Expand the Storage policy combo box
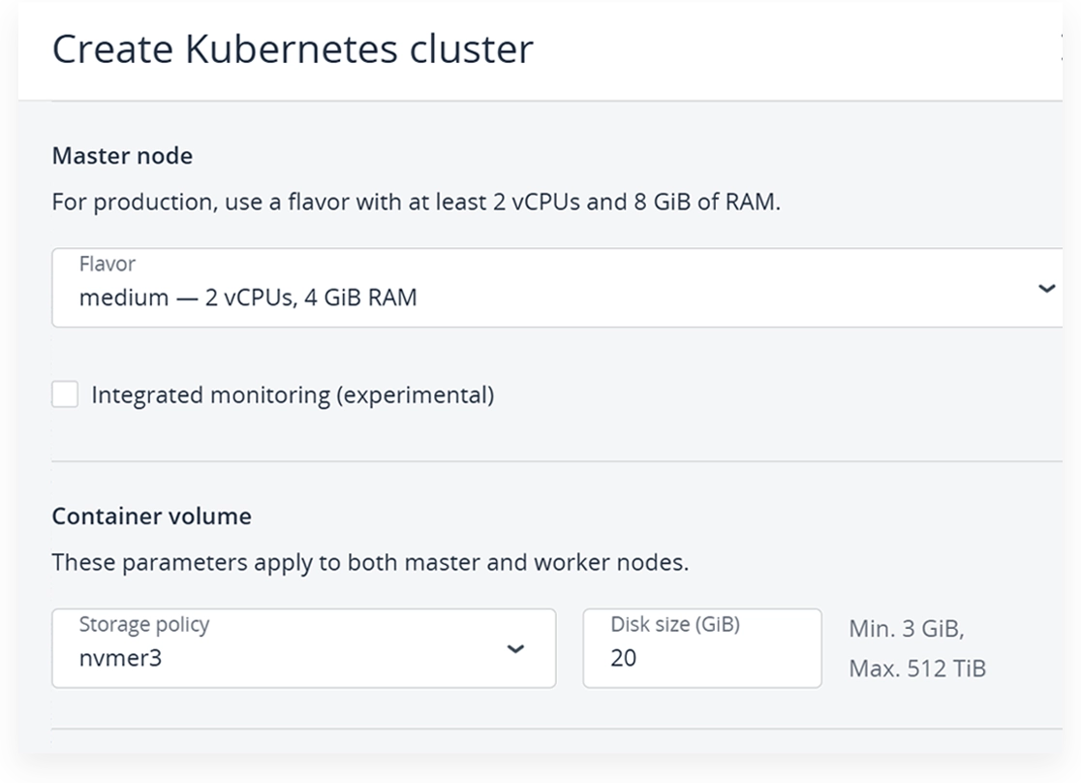The height and width of the screenshot is (783, 1081). 303,648
